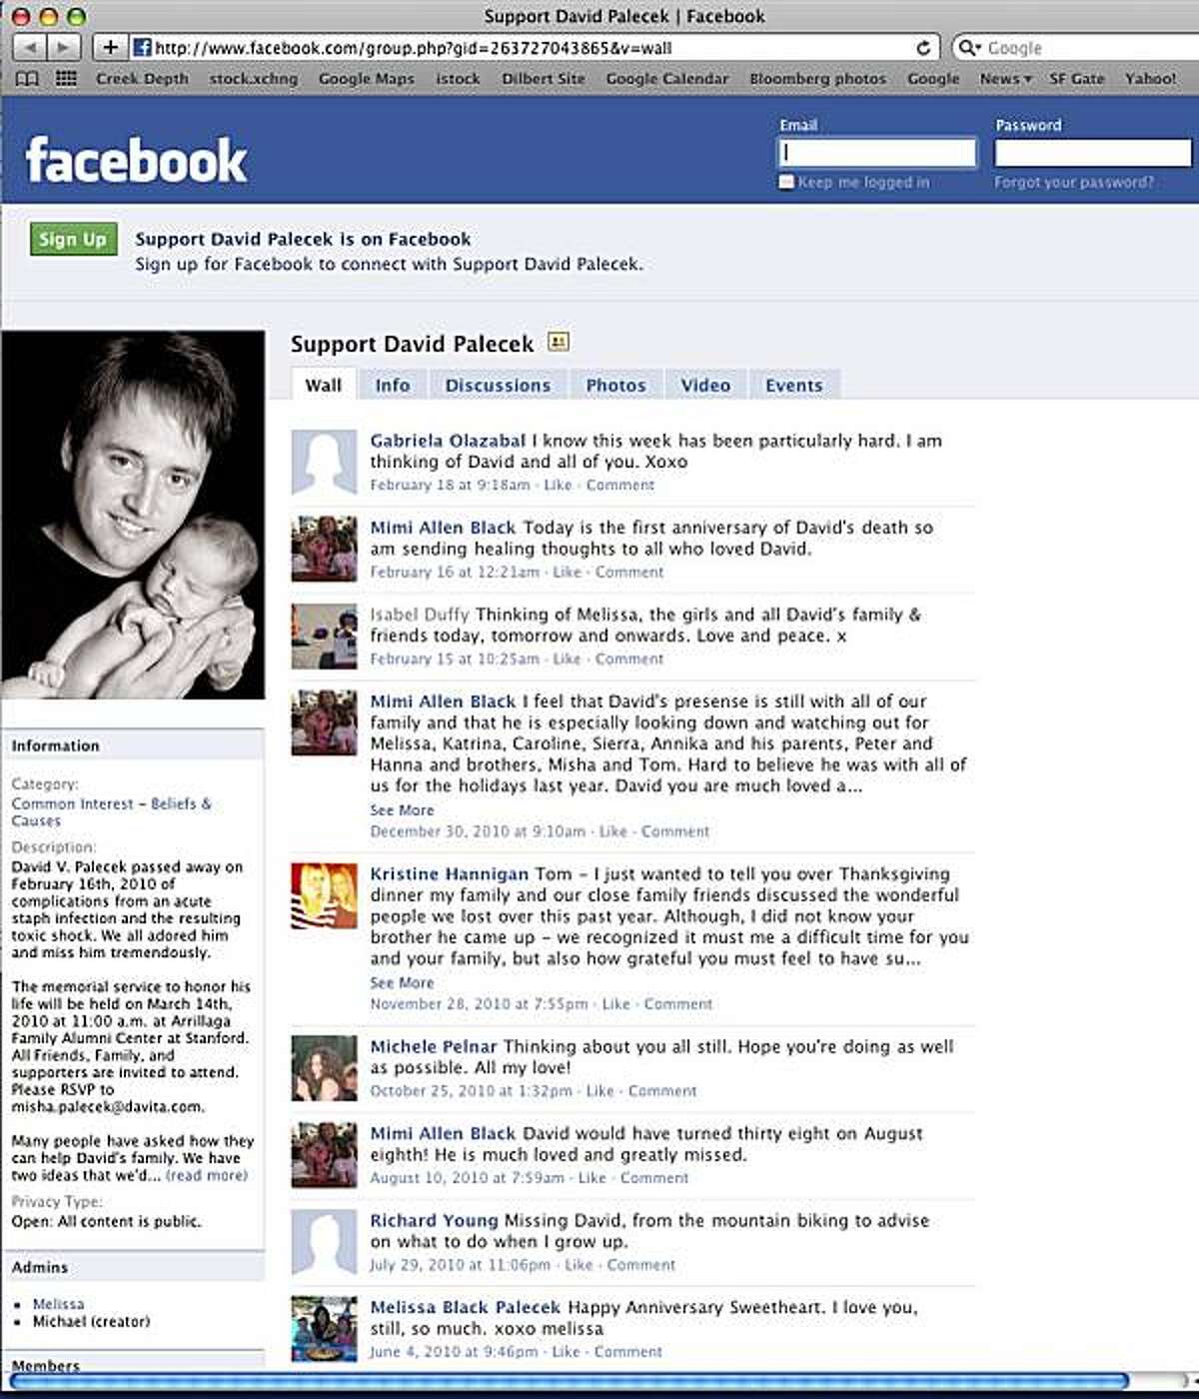Switch to the Discussions tab
Viewport: 1199px width, 1399px height.
click(x=498, y=385)
